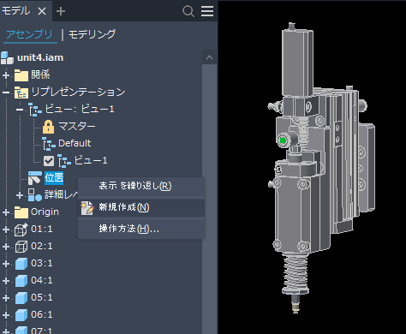Select the 03:1 component label
406x334 pixels.
[42, 263]
